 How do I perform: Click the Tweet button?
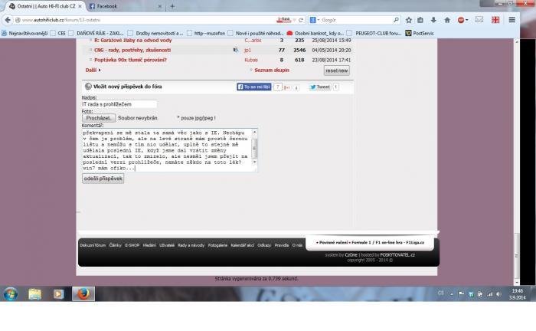[x=320, y=87]
